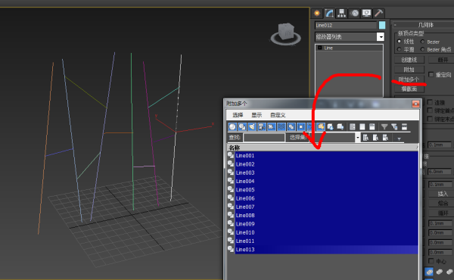Viewport: 454px width, 280px height.
Task: Click the 插入 button
Action: click(442, 194)
